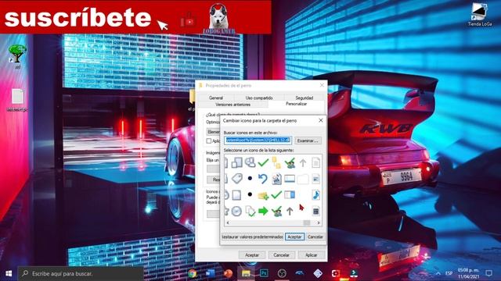
Task: Click icon list scrollbar right arrow
Action: (319, 222)
